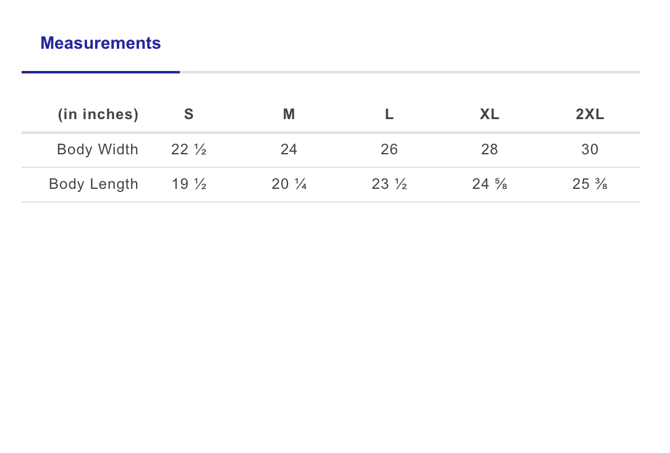Open the Measurements tab
This screenshot has width=670, height=453.
click(101, 43)
